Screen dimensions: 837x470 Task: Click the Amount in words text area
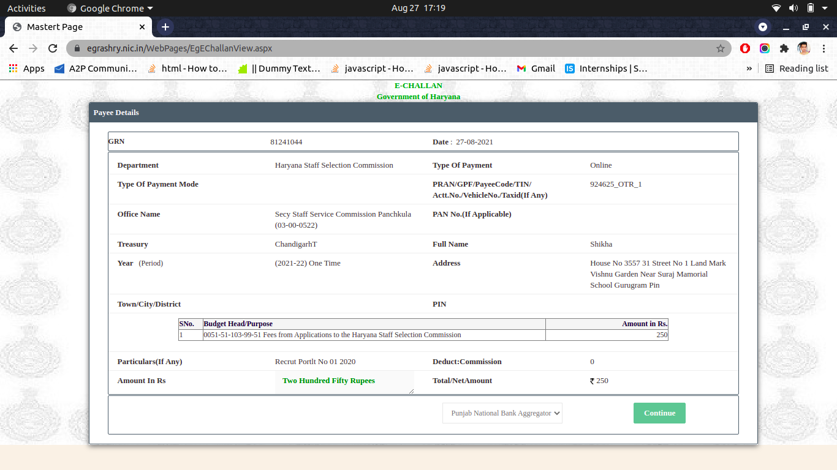tap(344, 381)
